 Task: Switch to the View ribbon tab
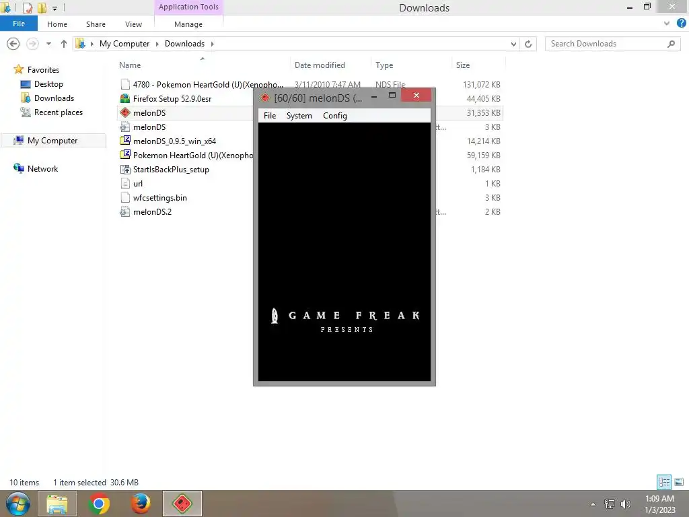tap(133, 24)
